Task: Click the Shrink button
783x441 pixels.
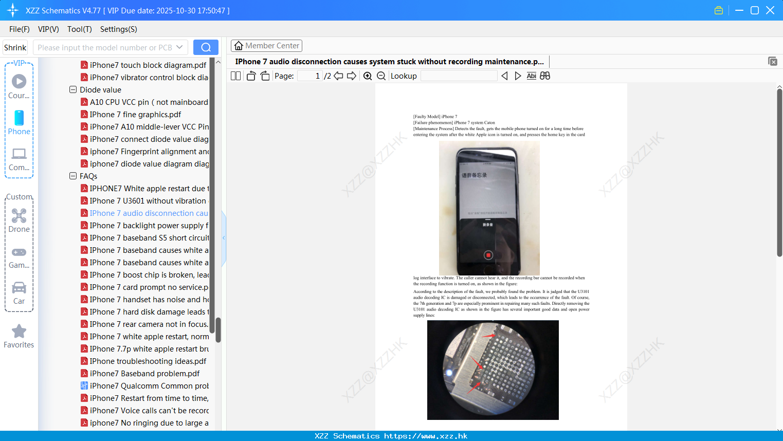Action: pos(15,47)
